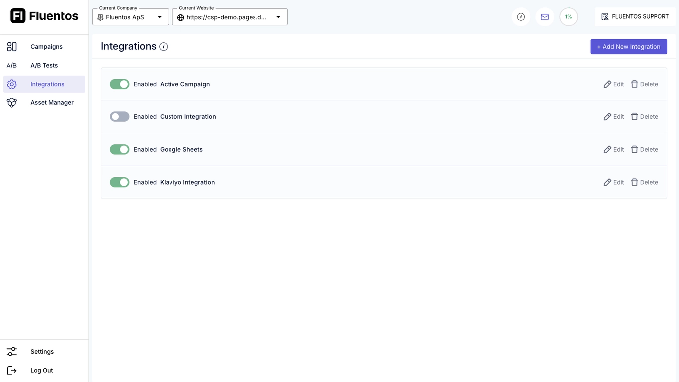Switch off the Klaviyo Integration toggle
Image resolution: width=679 pixels, height=382 pixels.
pos(120,183)
